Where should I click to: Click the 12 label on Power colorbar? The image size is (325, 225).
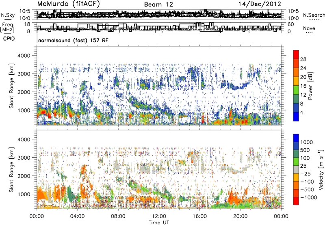303,95
